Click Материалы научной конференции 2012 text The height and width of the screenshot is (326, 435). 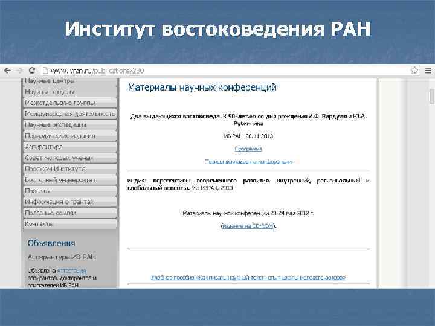pyautogui.click(x=248, y=213)
